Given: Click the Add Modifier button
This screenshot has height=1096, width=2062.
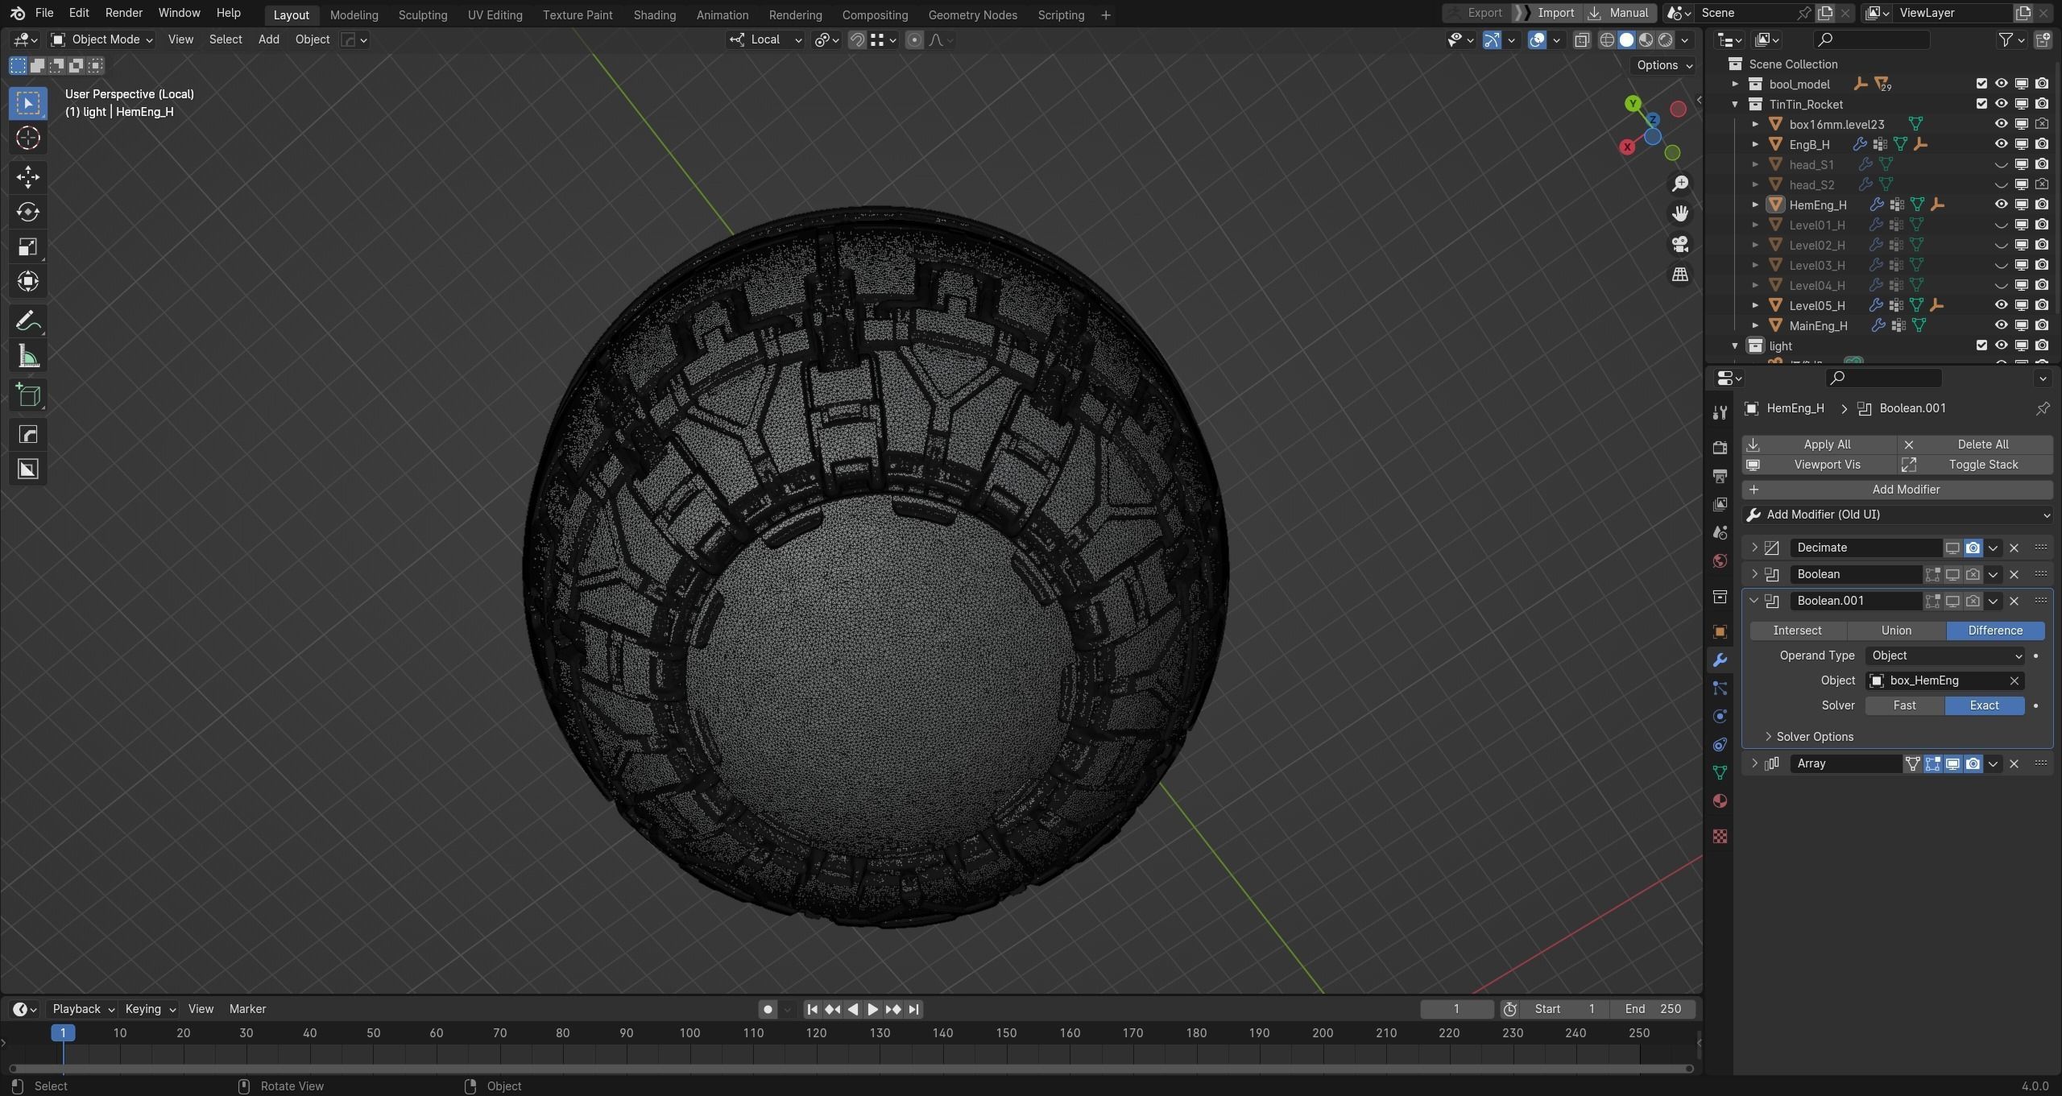Looking at the screenshot, I should click(x=1905, y=490).
